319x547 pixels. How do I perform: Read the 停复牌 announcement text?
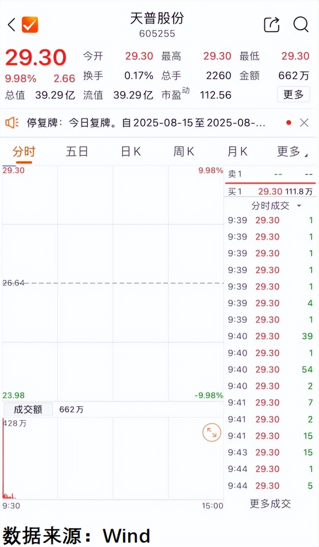tap(147, 123)
